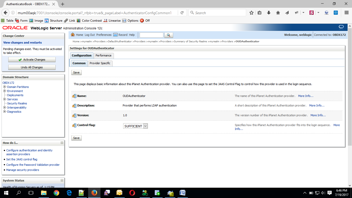Image resolution: width=352 pixels, height=198 pixels.
Task: Expand the Domain Partitions tree node
Action: click(x=4, y=87)
